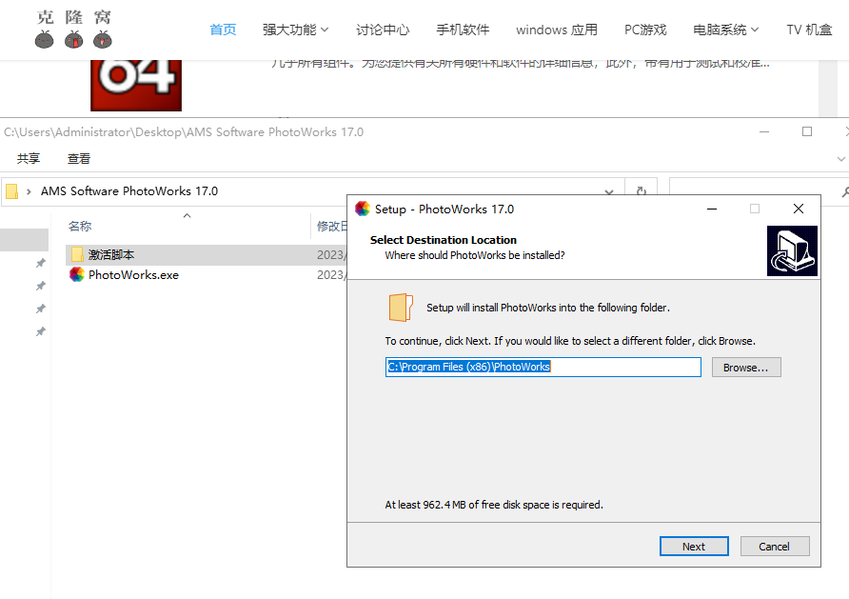Refresh the Explorer folder view

tap(642, 191)
